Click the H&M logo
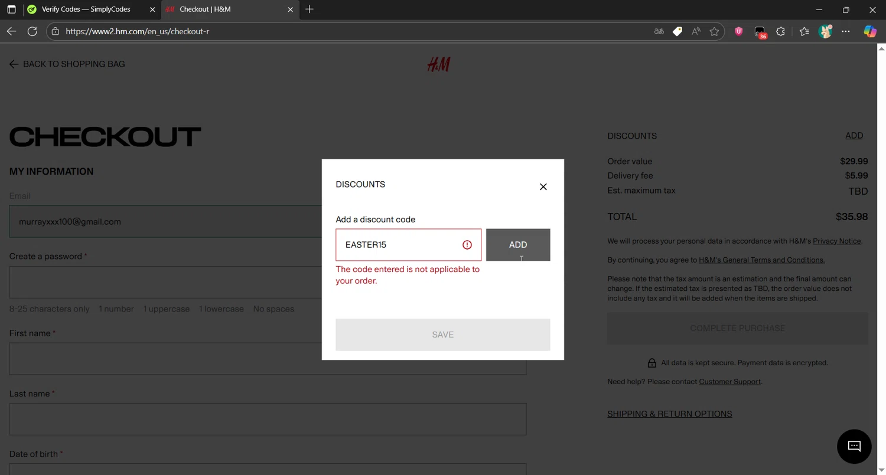The width and height of the screenshot is (886, 475). pyautogui.click(x=439, y=64)
